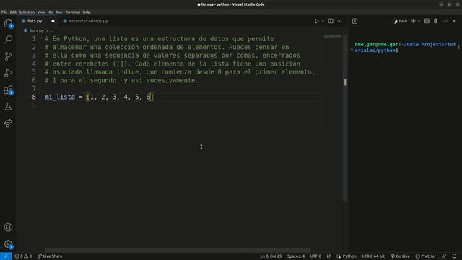Open the Selection menu
Image resolution: width=462 pixels, height=260 pixels.
27,12
